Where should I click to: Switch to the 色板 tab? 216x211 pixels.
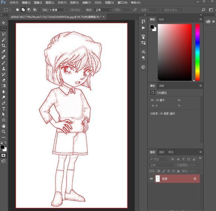[x=161, y=19]
